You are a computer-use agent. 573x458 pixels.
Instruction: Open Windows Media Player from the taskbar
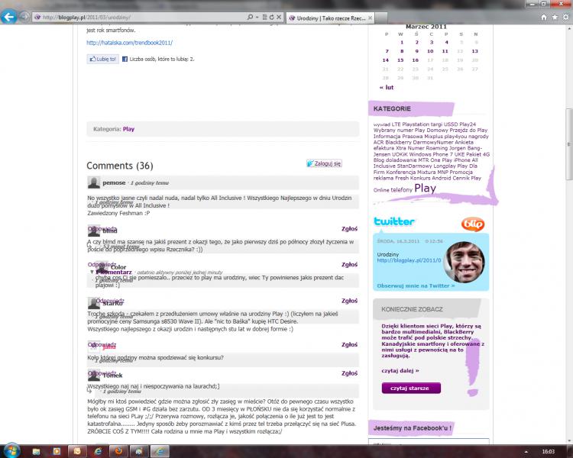[57, 451]
